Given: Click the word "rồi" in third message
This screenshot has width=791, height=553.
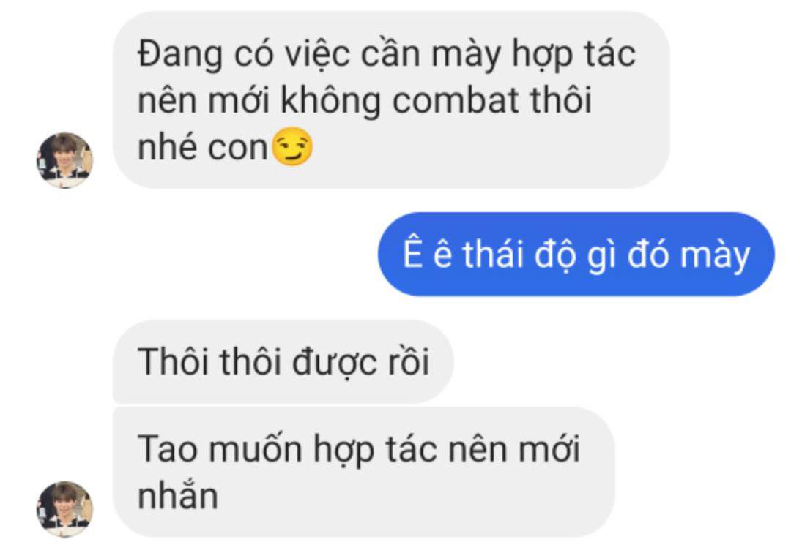Looking at the screenshot, I should [409, 361].
